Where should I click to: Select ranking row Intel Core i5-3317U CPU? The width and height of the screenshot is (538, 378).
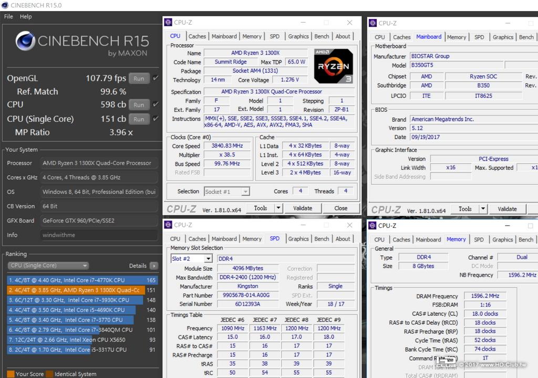[82, 350]
